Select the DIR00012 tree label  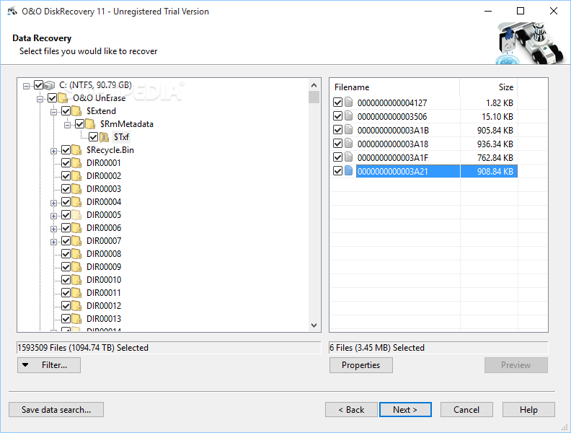click(104, 306)
